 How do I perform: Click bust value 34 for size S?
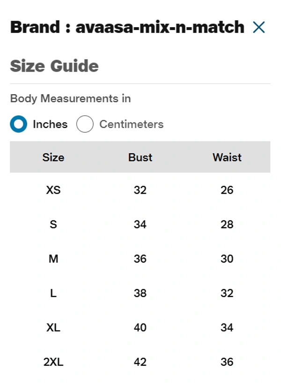(140, 225)
